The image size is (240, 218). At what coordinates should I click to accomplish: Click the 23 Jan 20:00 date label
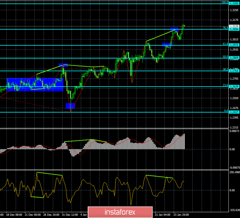coord(181,215)
